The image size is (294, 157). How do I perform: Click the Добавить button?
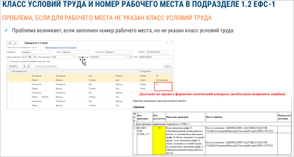[x=13, y=66]
